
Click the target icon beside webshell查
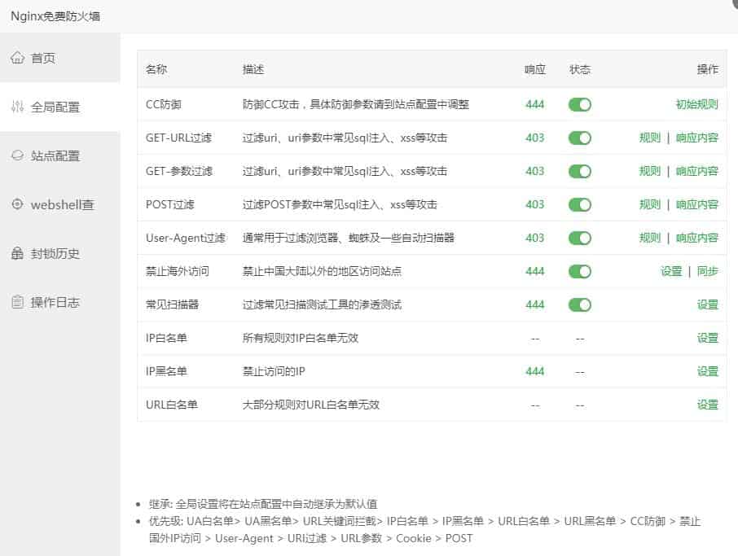[x=17, y=204]
